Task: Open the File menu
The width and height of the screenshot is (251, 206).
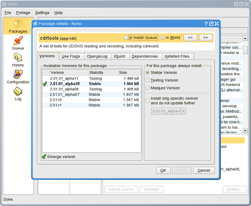Action: click(x=8, y=13)
